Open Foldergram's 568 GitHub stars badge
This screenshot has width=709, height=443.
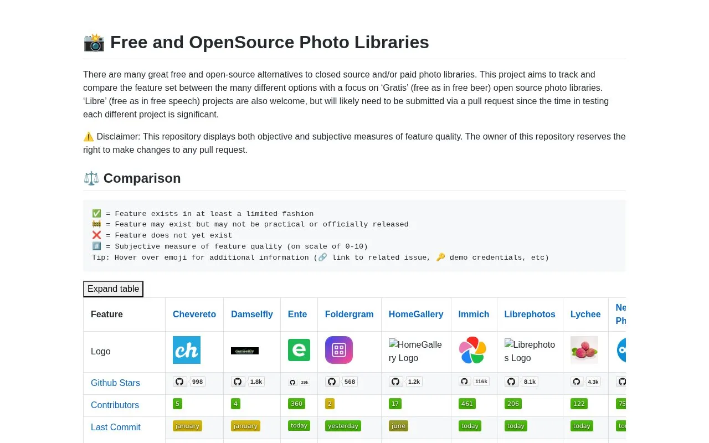[x=341, y=382]
